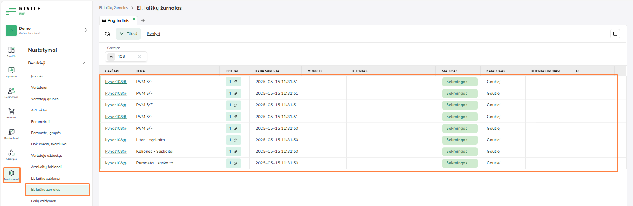Clear the Gavėjas filter value with X
633x206 pixels.
click(139, 57)
